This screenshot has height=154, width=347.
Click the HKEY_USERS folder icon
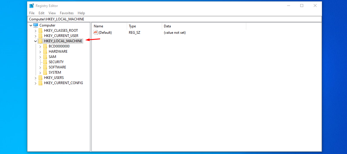click(x=41, y=78)
